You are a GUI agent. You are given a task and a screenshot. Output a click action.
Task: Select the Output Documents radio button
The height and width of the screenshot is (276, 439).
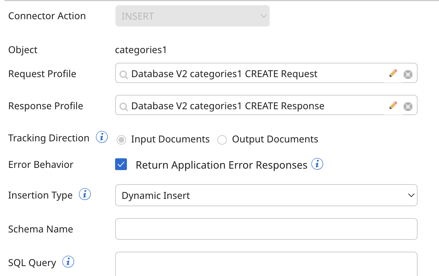tap(222, 140)
